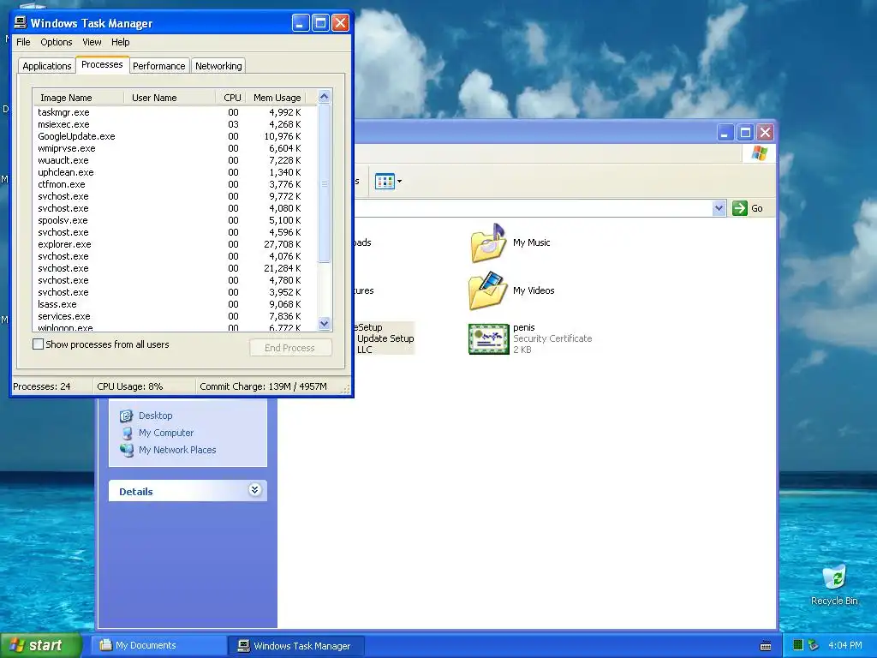Switch to the Performance tab
This screenshot has width=877, height=658.
(x=158, y=66)
